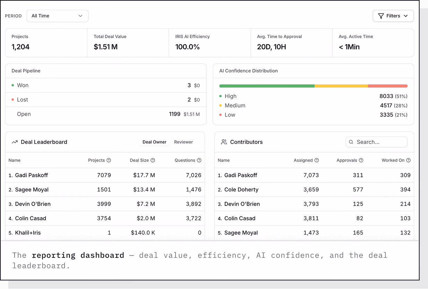The height and width of the screenshot is (289, 428).
Task: Click the funnel icon in Filters
Action: (x=381, y=16)
